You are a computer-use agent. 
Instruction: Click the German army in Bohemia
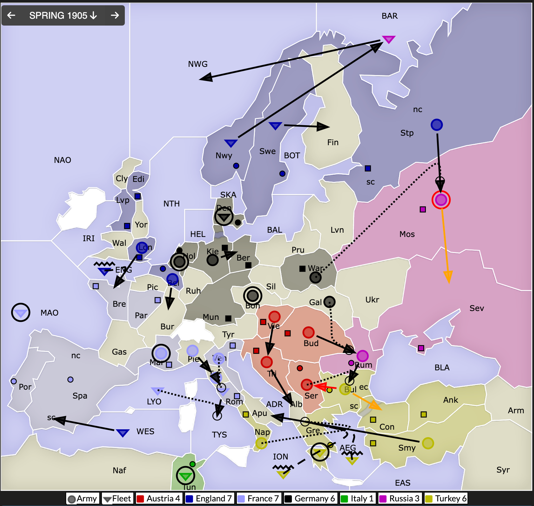coord(253,296)
